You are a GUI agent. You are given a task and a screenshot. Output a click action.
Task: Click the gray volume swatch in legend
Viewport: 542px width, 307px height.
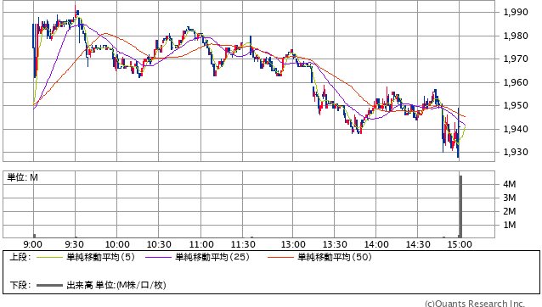(x=49, y=285)
